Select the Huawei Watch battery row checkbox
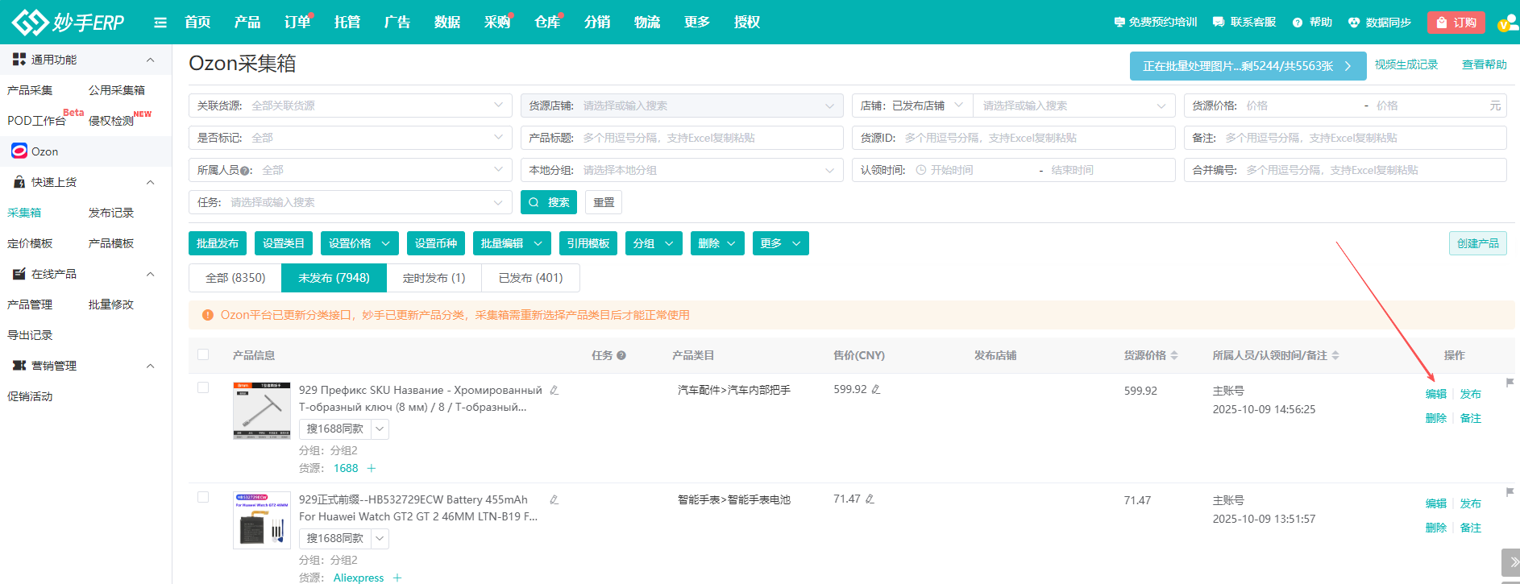Image resolution: width=1520 pixels, height=584 pixels. (x=203, y=497)
